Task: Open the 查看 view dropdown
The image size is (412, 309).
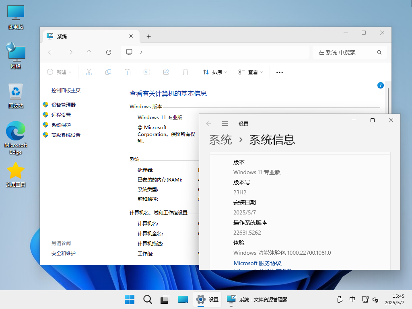Action: [x=250, y=72]
